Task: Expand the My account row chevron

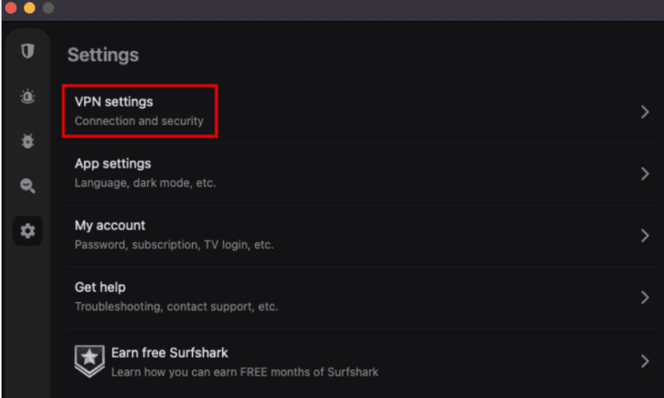Action: pos(644,236)
